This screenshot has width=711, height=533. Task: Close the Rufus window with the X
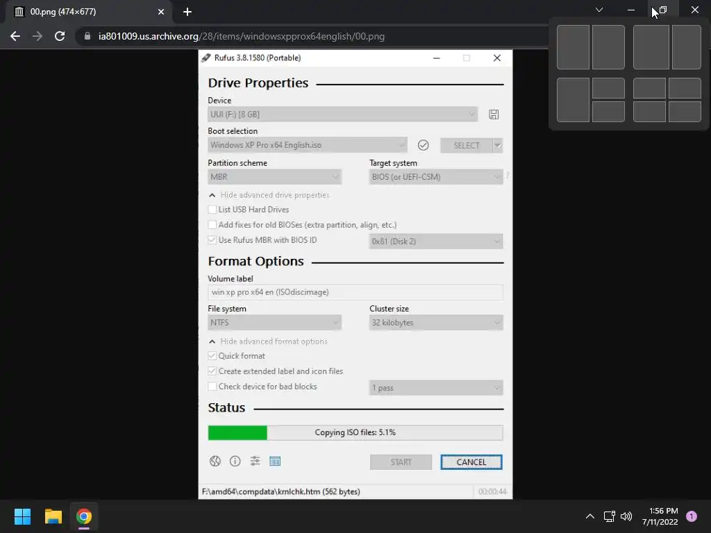point(497,58)
